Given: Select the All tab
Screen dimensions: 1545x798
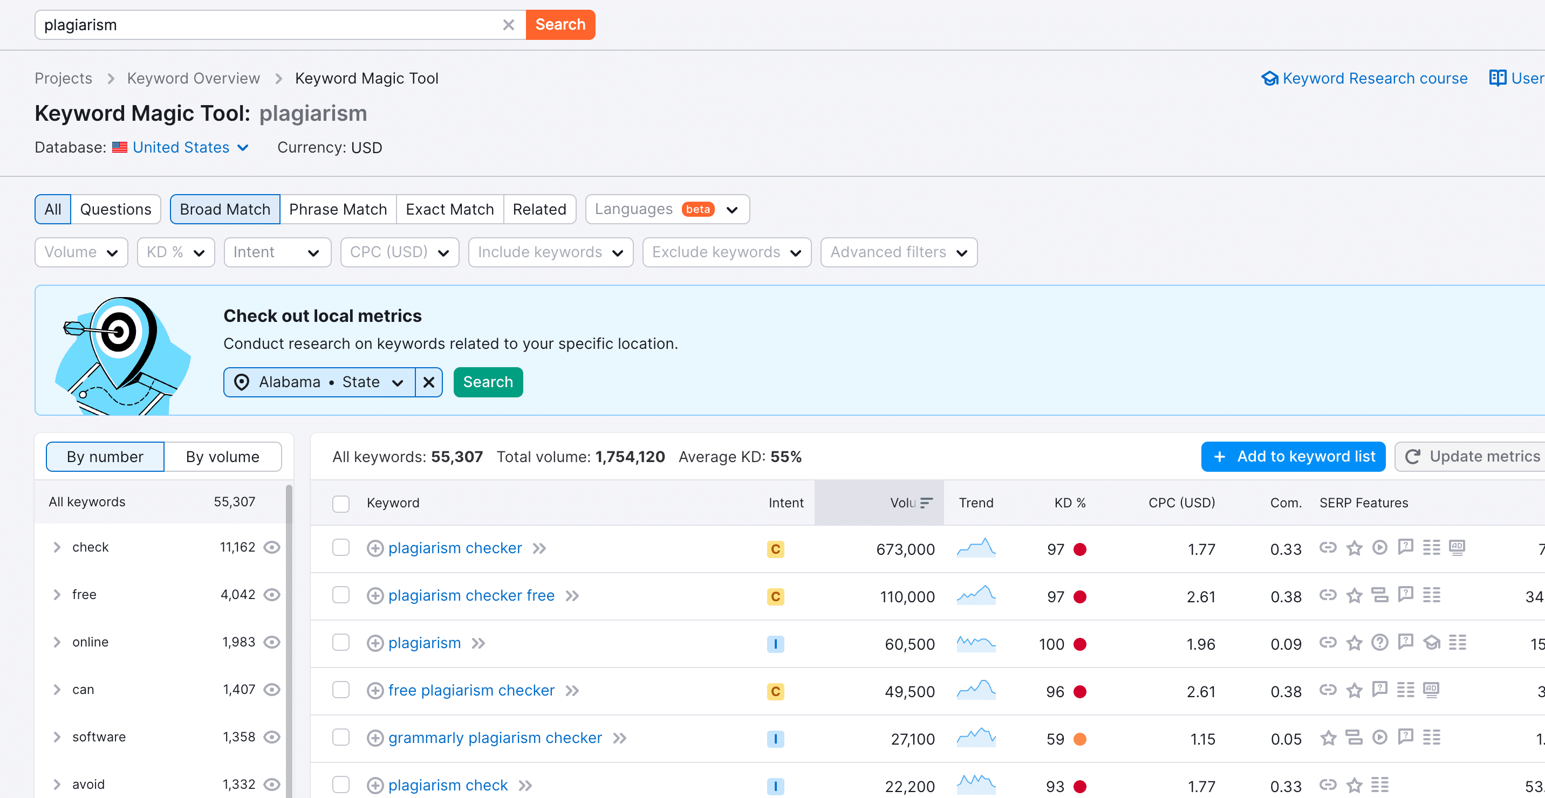Looking at the screenshot, I should pos(53,209).
